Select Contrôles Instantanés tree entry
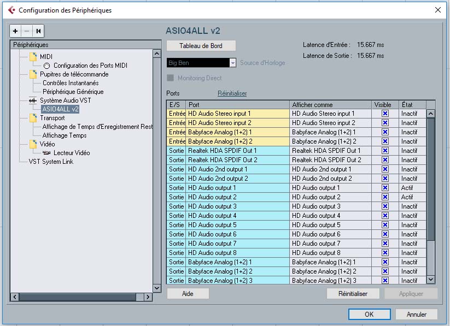 tap(71, 83)
